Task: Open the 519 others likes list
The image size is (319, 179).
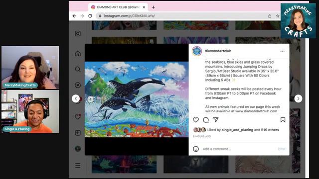Action: 270,130
